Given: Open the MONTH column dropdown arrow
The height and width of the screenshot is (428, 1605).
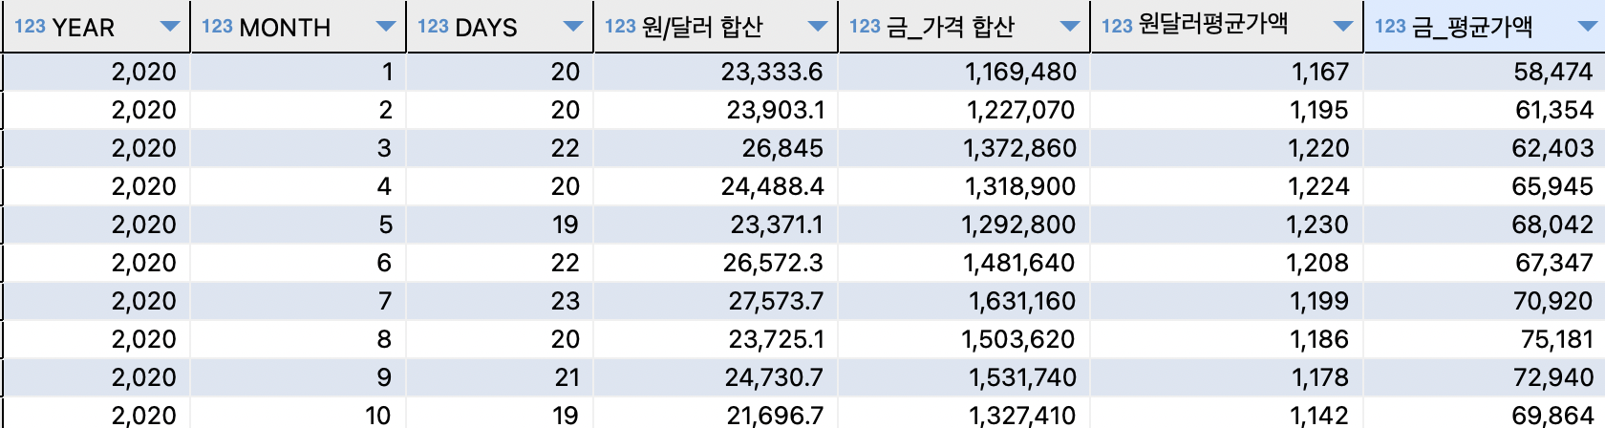Looking at the screenshot, I should coord(386,27).
